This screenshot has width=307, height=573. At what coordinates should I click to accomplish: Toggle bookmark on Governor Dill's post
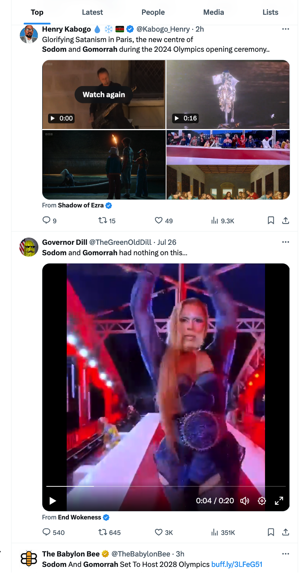point(271,532)
